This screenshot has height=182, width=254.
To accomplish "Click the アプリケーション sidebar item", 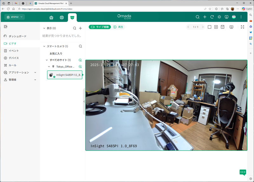I will pyautogui.click(x=20, y=73).
